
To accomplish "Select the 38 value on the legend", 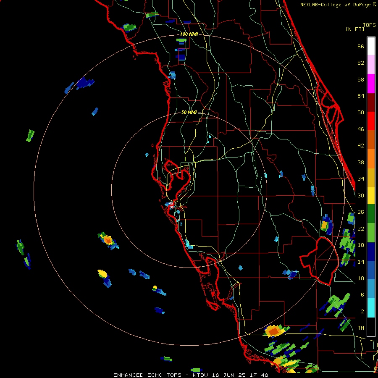I will tap(361, 162).
